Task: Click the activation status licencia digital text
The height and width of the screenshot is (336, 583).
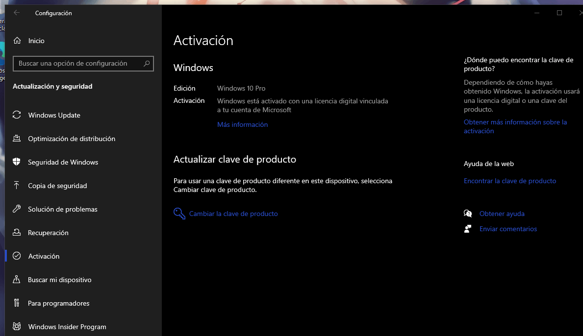Action: [303, 105]
